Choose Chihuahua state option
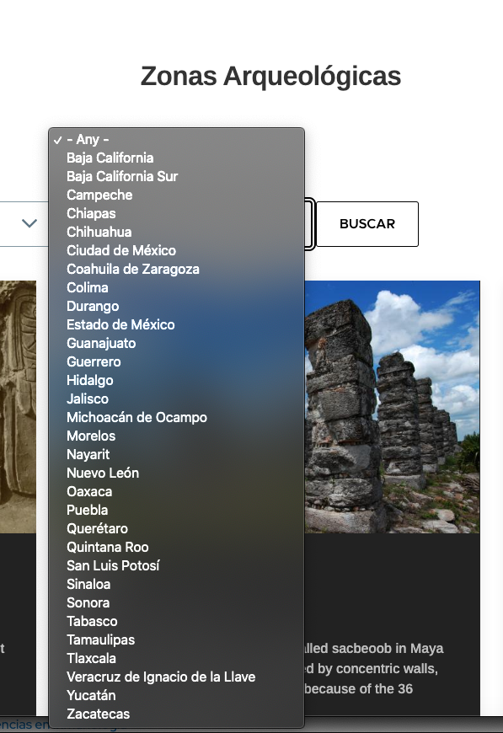This screenshot has height=733, width=503. tap(177, 232)
